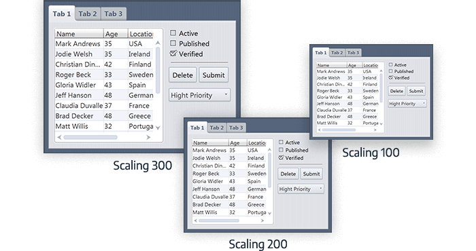
Task: Click left scroll arrow in Scaling 100 table
Action: point(319,130)
